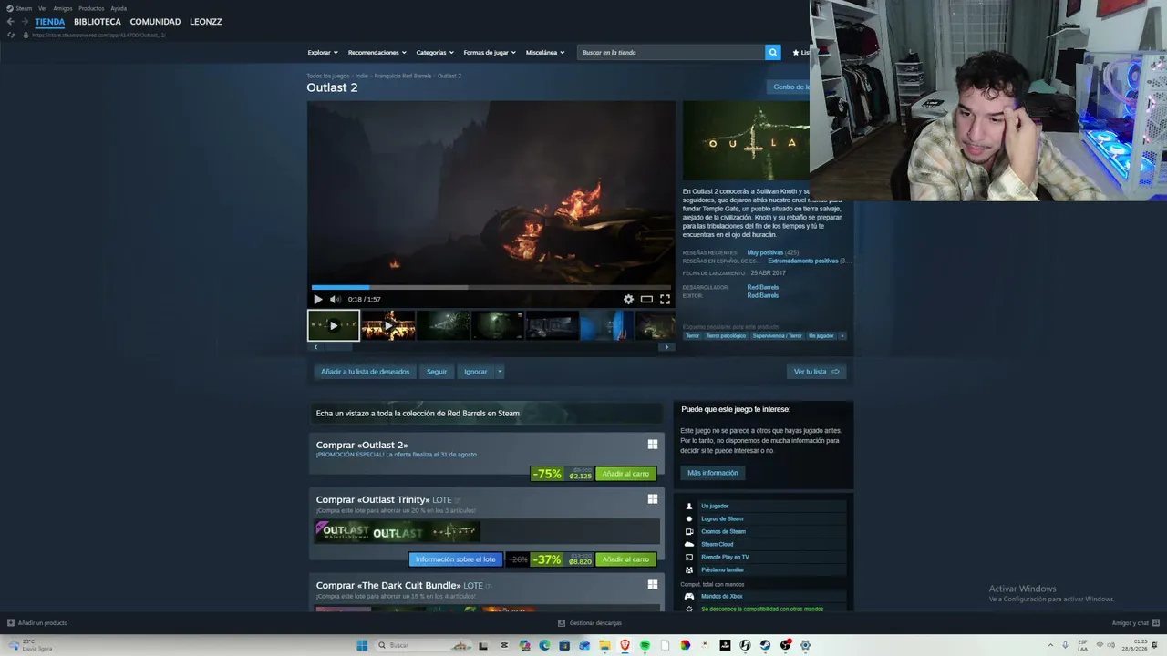Open Microsoft Edge from the taskbar
This screenshot has height=656, width=1167.
pos(544,645)
